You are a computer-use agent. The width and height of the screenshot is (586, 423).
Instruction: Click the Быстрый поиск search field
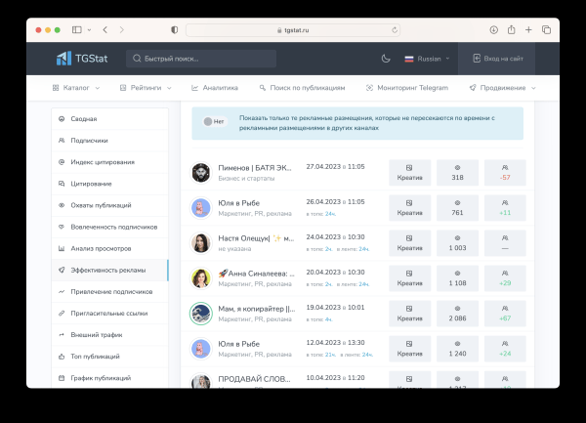coord(201,59)
